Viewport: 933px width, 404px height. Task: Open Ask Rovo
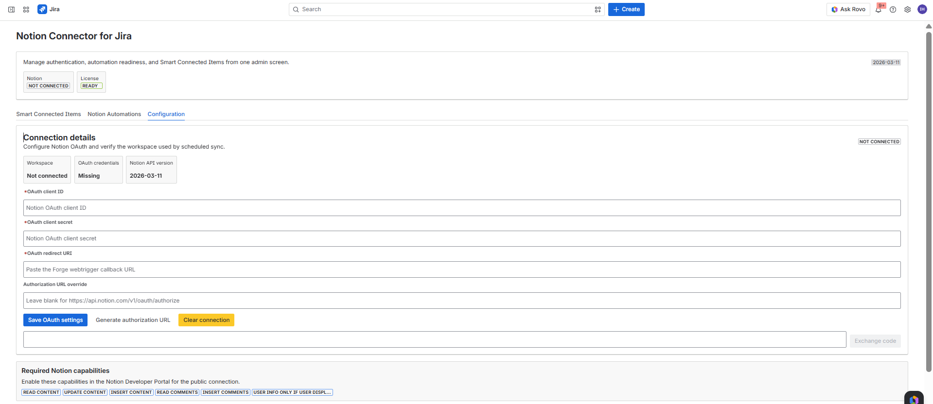[x=848, y=9]
